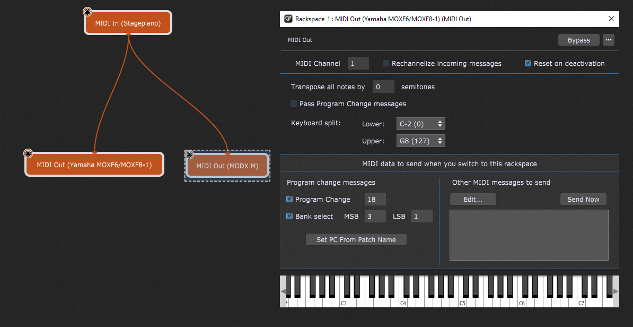Toggle the Bank select checkbox
633x327 pixels.
pos(289,216)
